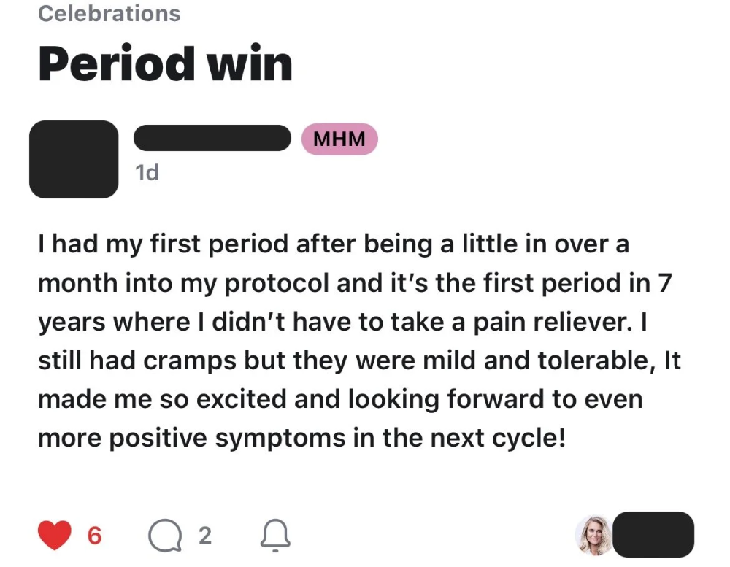The height and width of the screenshot is (567, 730).
Task: Click the '1d' post timestamp
Action: pyautogui.click(x=147, y=173)
